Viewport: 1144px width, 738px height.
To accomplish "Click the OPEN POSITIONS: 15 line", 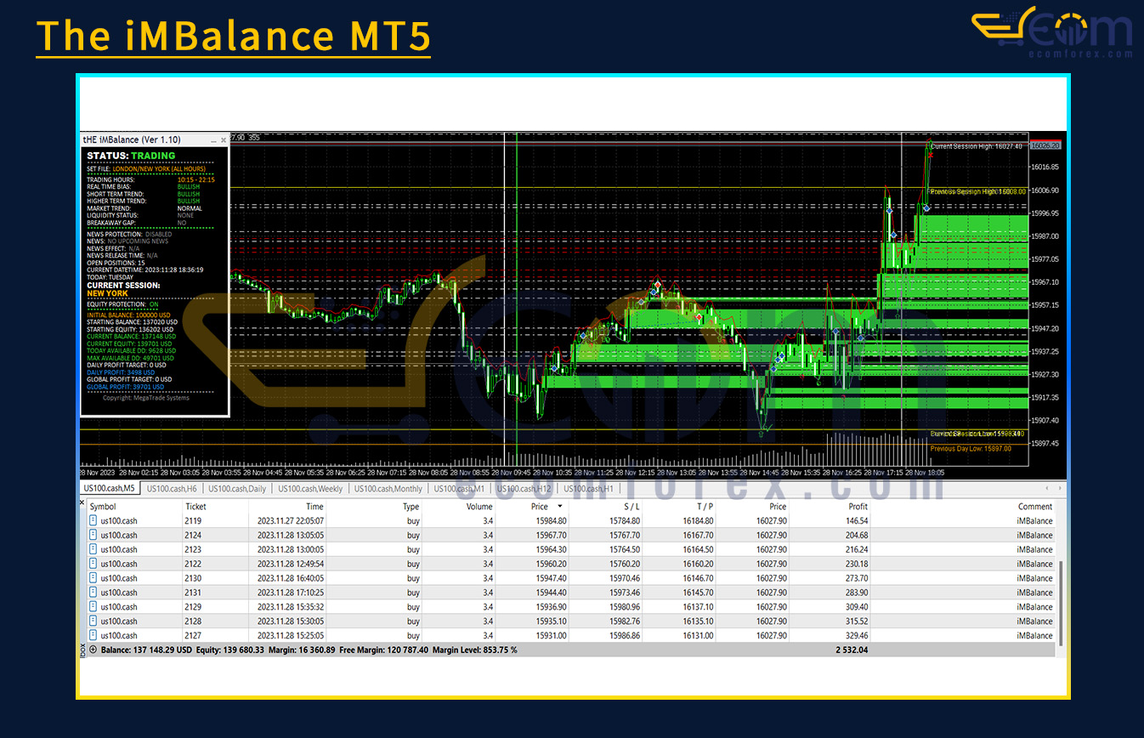I will [x=116, y=263].
